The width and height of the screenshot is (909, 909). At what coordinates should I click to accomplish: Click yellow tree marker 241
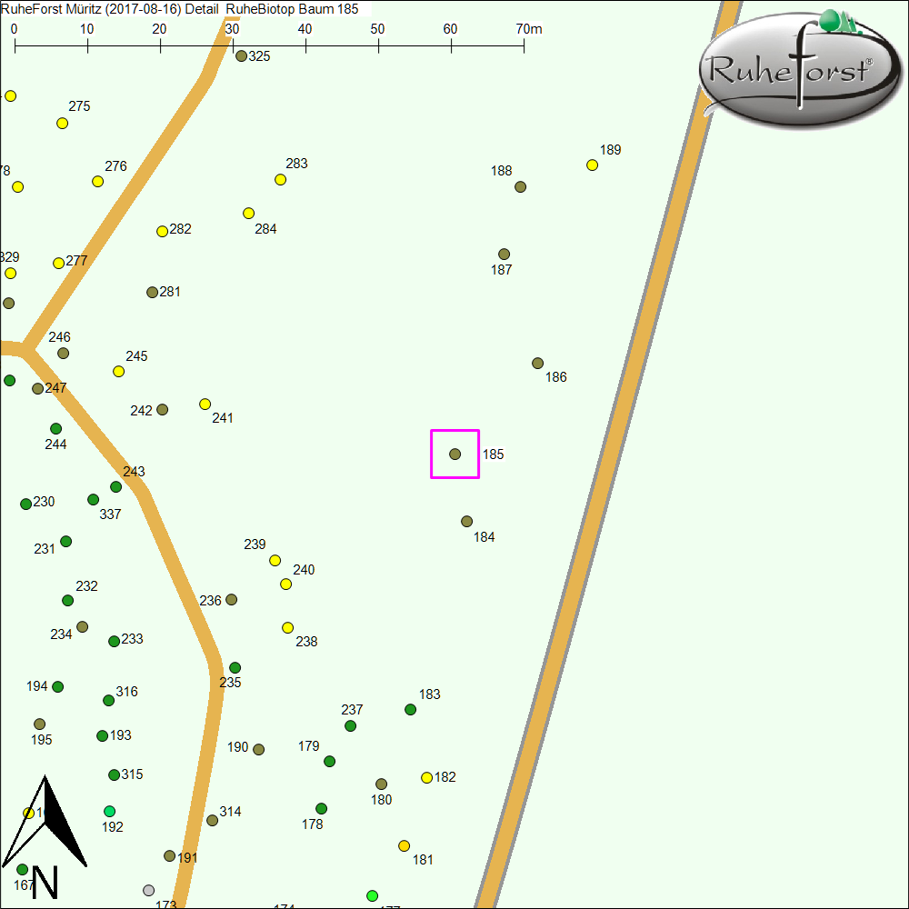point(205,405)
